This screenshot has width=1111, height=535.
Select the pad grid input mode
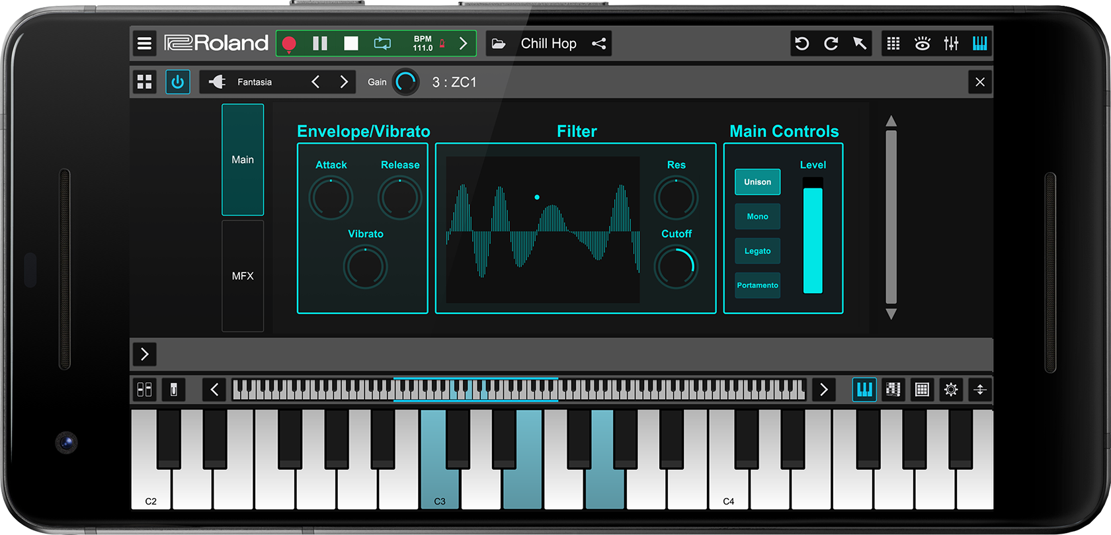pyautogui.click(x=922, y=390)
